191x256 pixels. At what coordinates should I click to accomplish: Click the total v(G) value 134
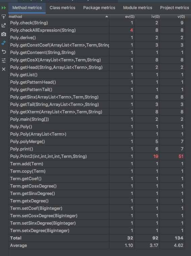point(179,238)
